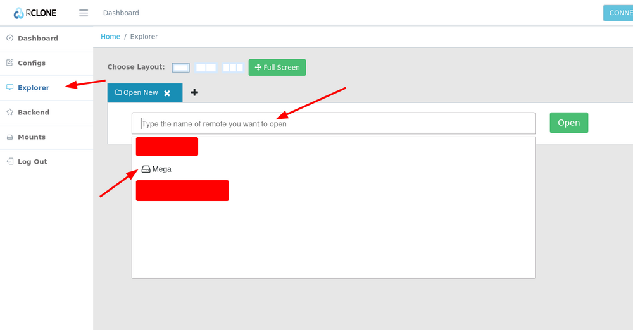The width and height of the screenshot is (633, 330).
Task: Click the Mega drive icon
Action: tap(146, 169)
